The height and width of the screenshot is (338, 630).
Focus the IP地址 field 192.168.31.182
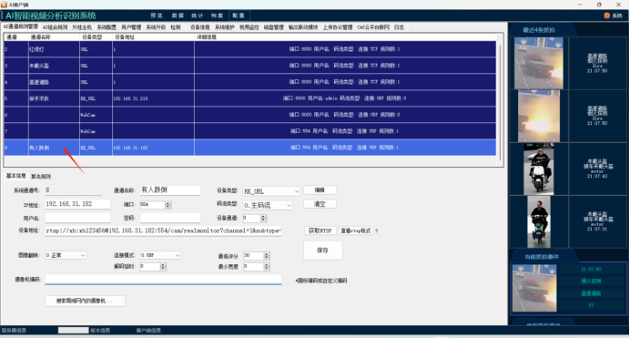pyautogui.click(x=77, y=204)
